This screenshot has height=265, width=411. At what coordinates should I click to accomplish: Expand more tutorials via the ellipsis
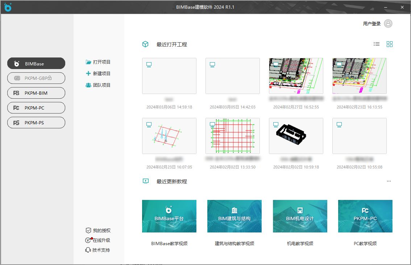389,181
